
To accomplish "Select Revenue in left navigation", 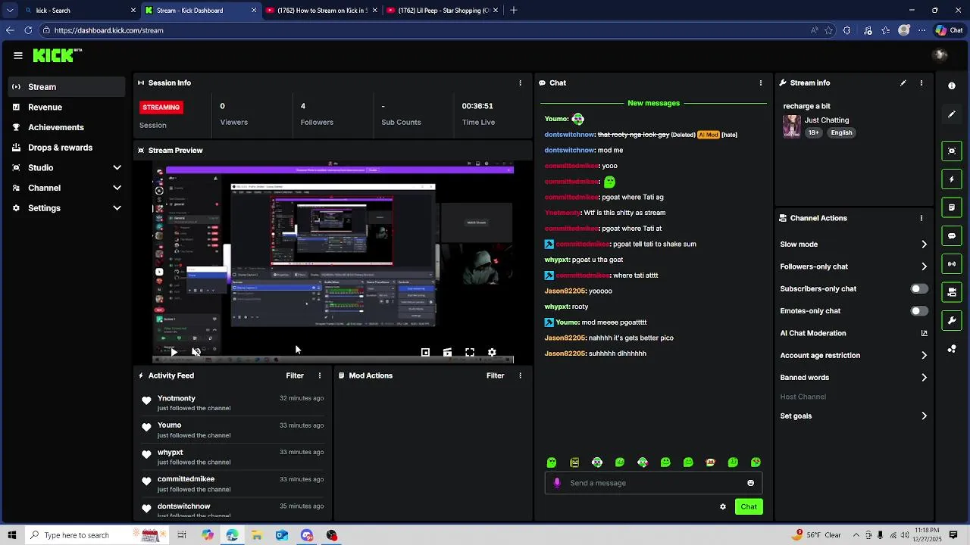I will click(67, 107).
